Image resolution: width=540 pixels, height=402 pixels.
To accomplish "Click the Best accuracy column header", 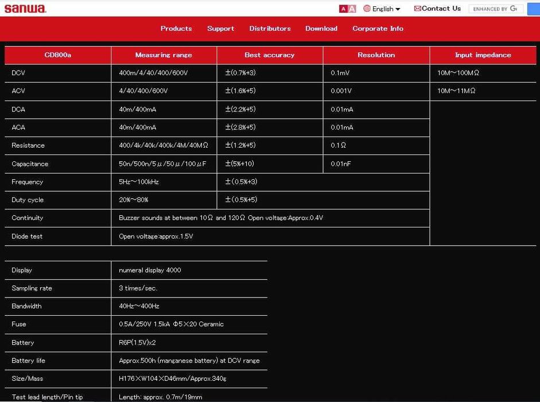I will (x=270, y=55).
